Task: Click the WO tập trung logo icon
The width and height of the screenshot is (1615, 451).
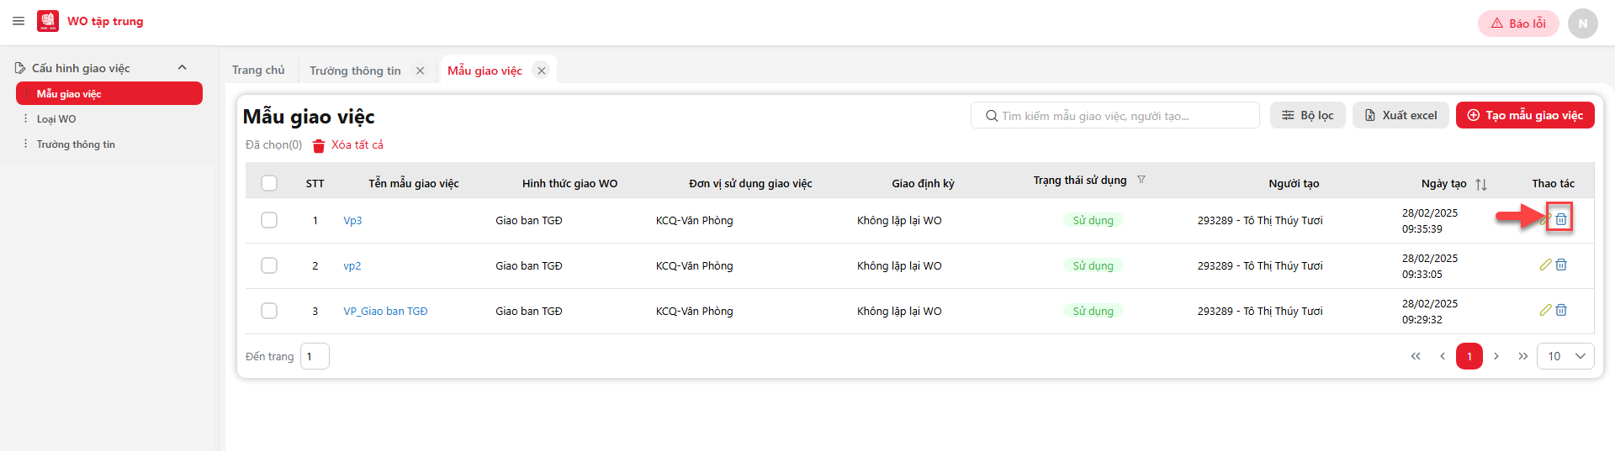Action: [x=48, y=21]
